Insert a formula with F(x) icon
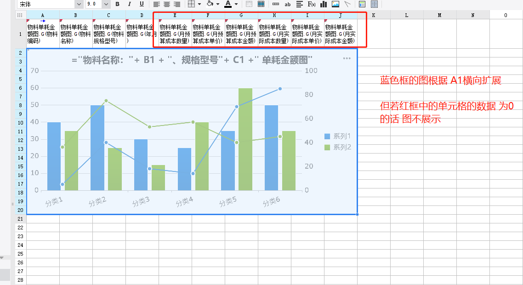The image size is (523, 285). pos(312,4)
